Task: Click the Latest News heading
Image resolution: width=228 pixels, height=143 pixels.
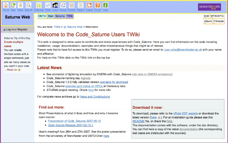Action: tap(50, 68)
